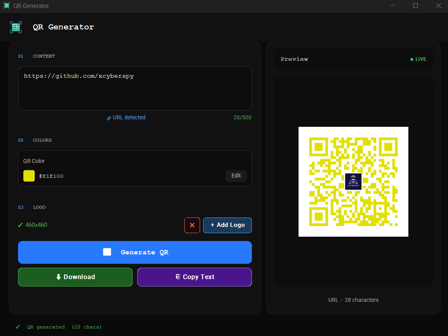Click the checkmark icon in status bar
448x336 pixels.
coord(18,327)
